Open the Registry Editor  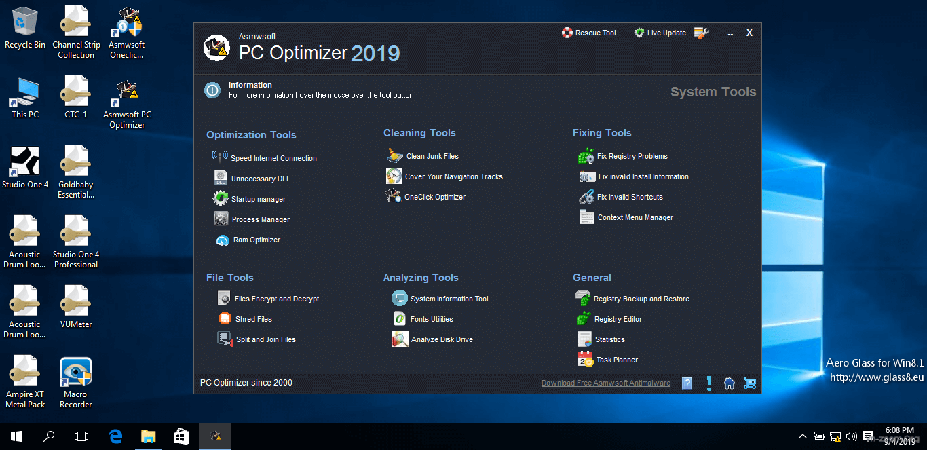point(619,318)
